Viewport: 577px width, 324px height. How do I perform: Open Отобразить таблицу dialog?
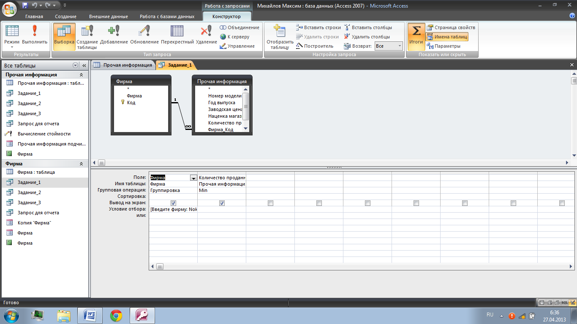coord(280,37)
